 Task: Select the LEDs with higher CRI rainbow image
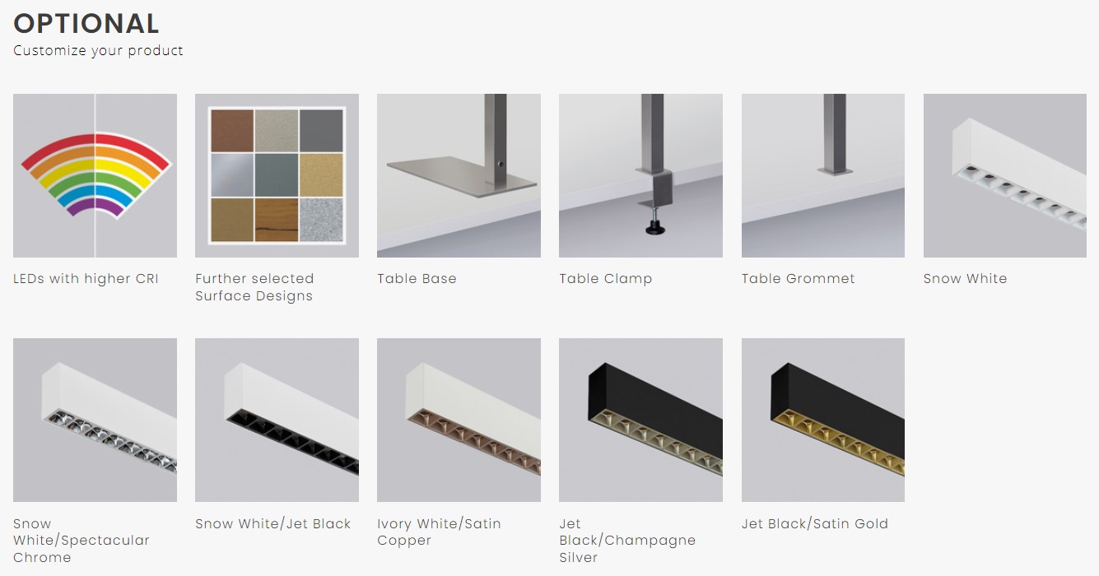[95, 175]
